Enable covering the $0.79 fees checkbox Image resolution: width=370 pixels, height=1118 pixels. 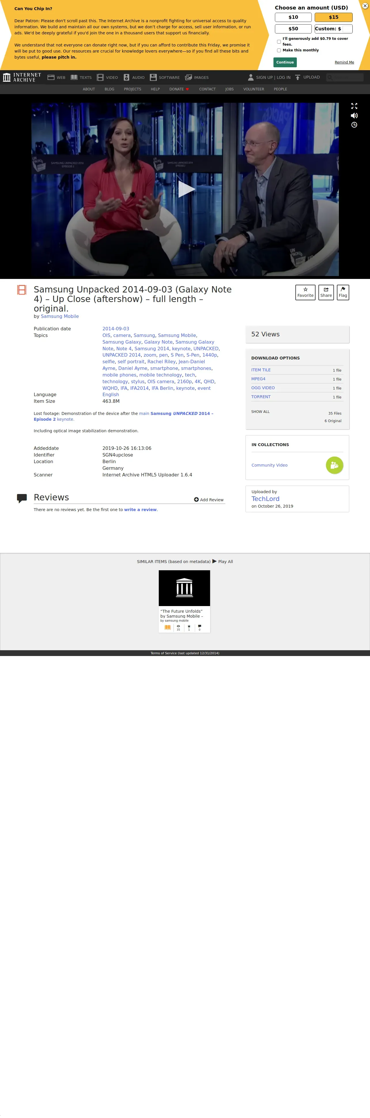tap(279, 42)
